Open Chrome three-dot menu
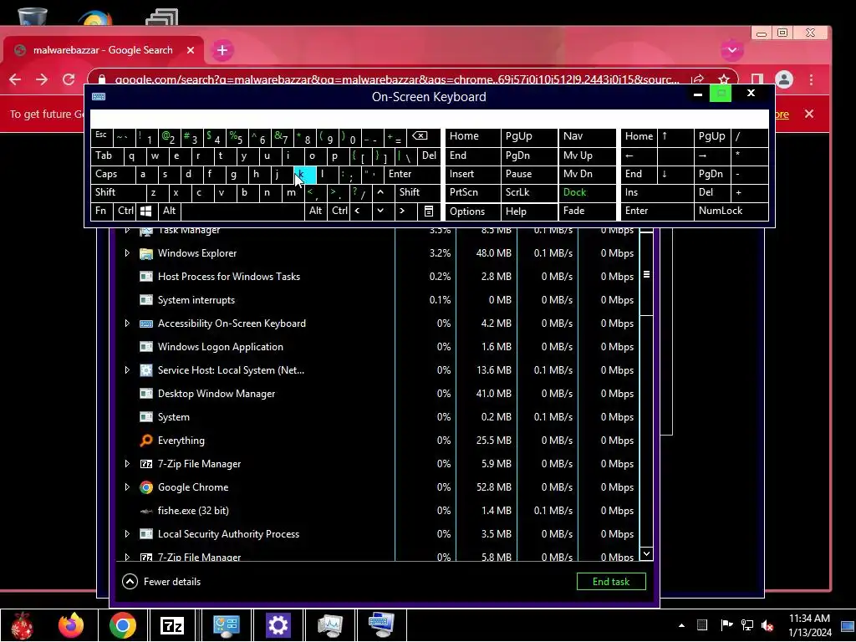 click(811, 79)
